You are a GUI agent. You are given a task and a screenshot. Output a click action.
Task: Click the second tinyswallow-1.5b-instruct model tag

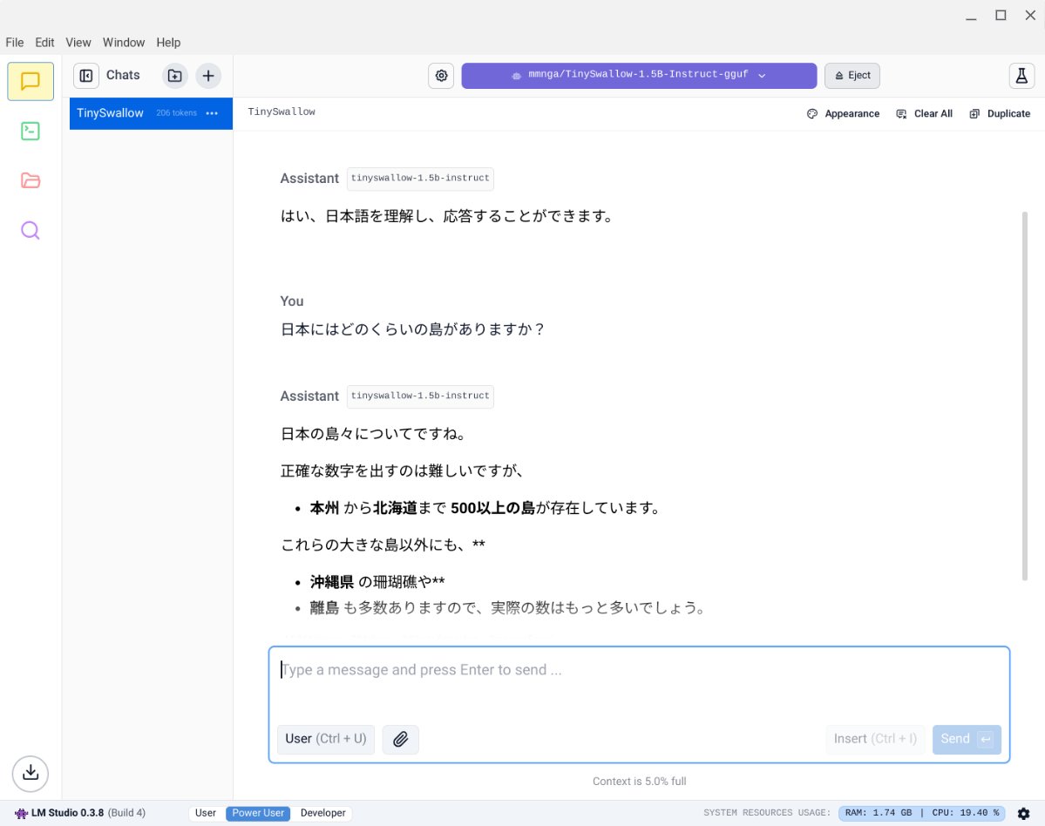point(420,396)
